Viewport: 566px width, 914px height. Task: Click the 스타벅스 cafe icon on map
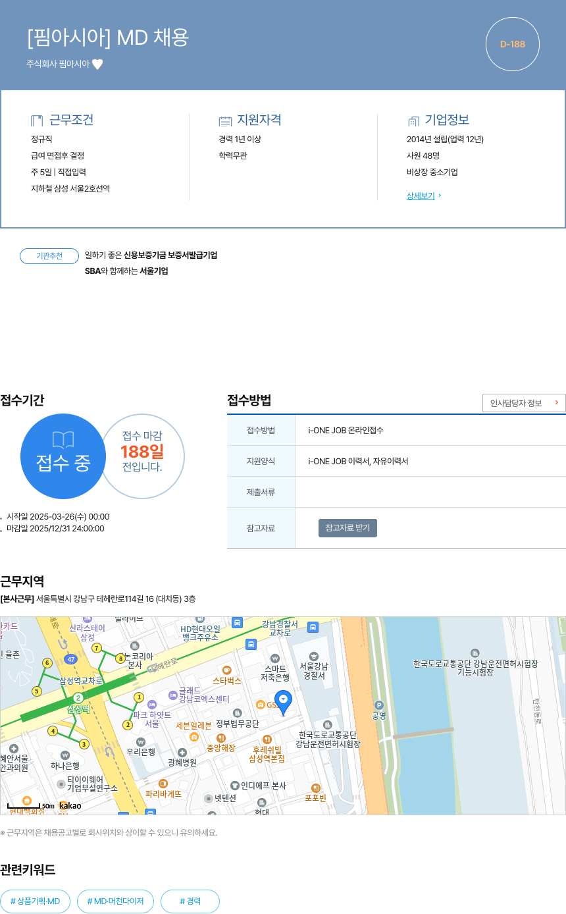pos(227,670)
